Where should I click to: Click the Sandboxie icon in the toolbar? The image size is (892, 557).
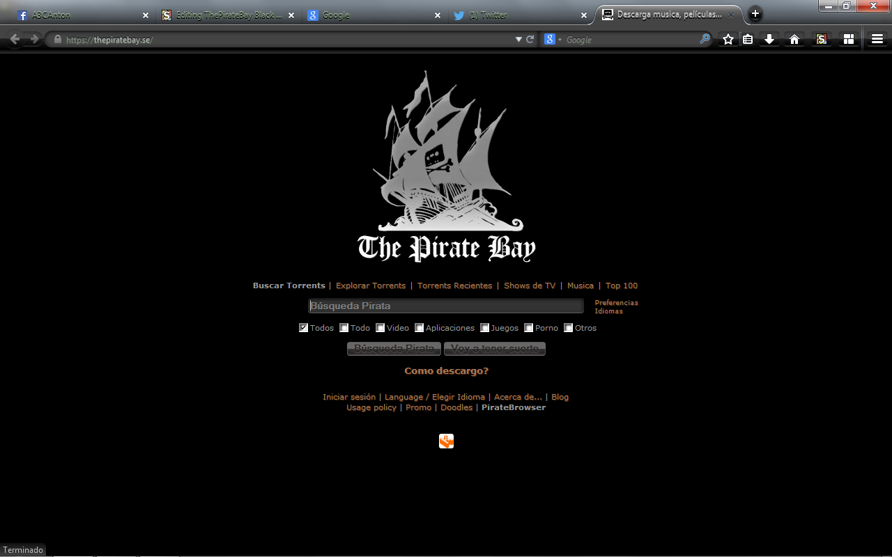point(821,39)
